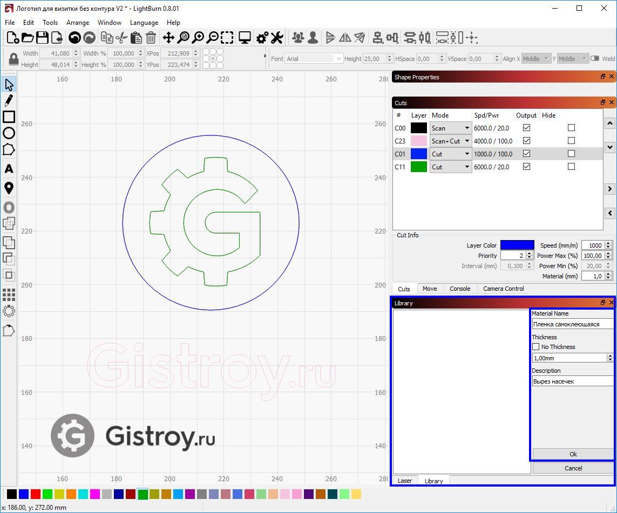Click the Paste clipboard icon
Image resolution: width=617 pixels, height=513 pixels.
tap(136, 38)
